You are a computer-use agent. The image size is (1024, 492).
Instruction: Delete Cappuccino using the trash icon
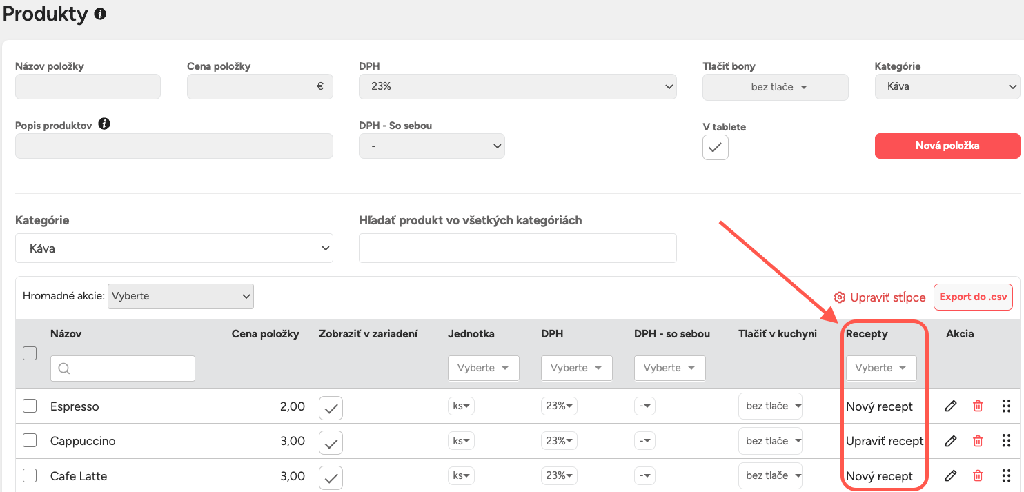978,441
